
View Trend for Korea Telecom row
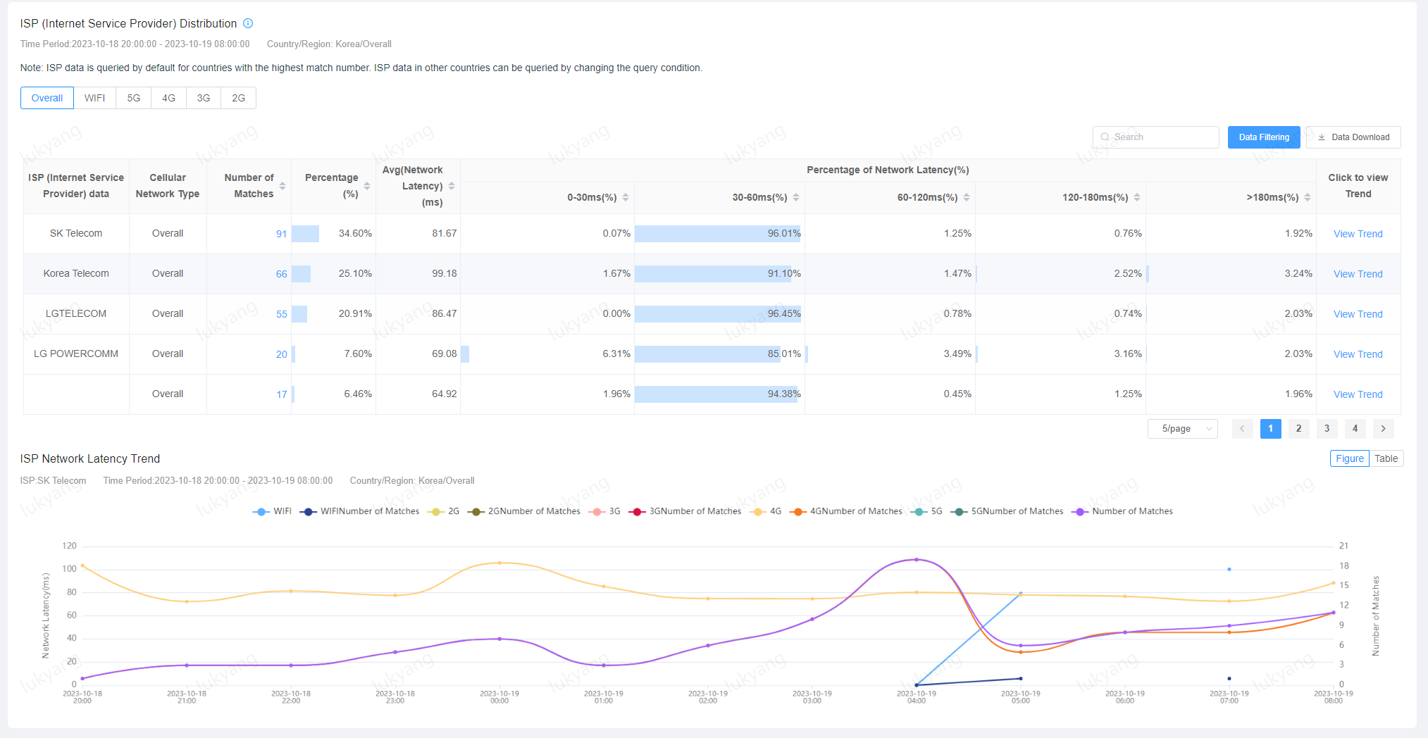(x=1358, y=274)
